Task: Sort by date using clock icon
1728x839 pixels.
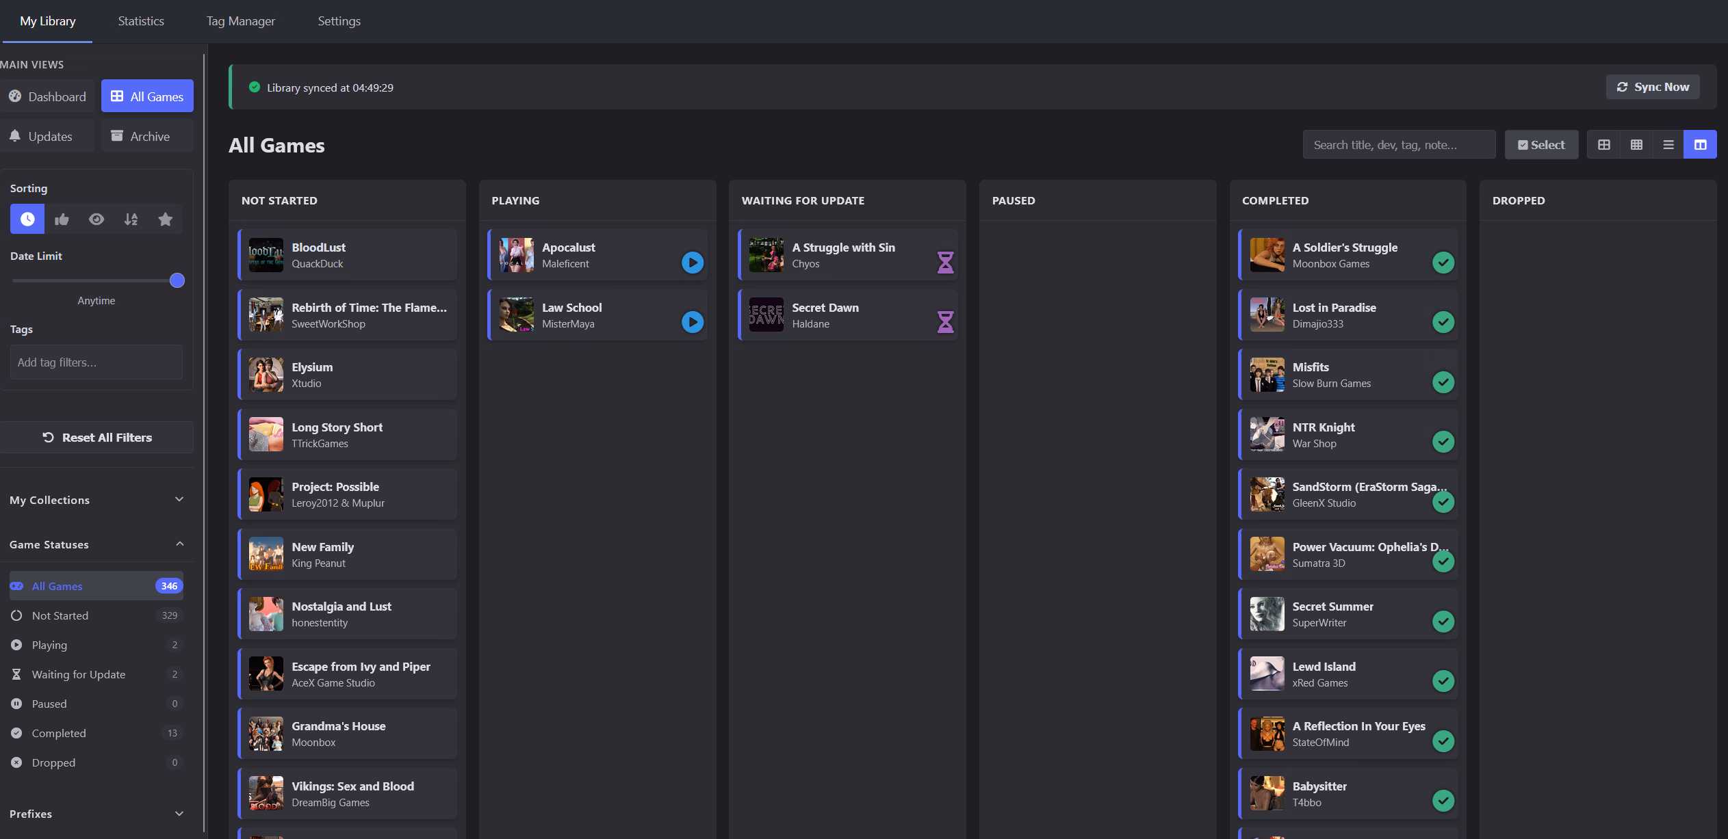Action: 27,219
